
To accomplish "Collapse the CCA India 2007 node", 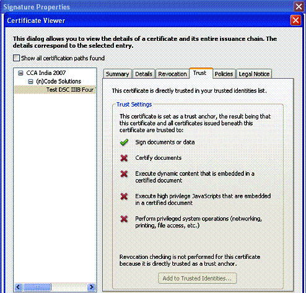I will pos(20,73).
